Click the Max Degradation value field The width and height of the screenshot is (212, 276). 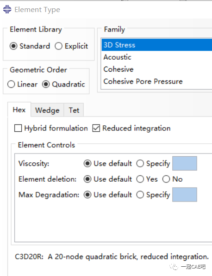(185, 195)
